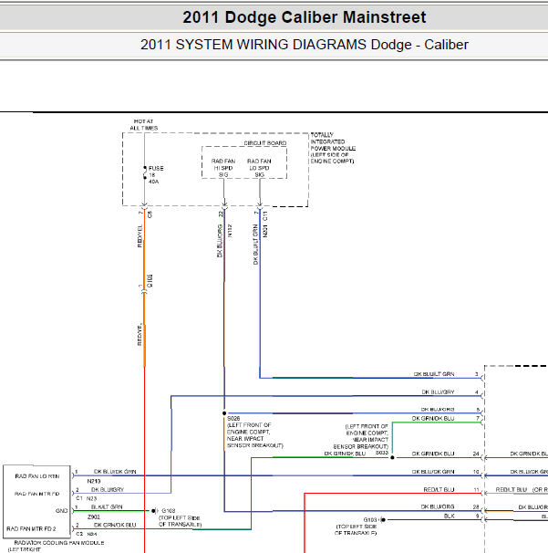Click the "C8" connector label
548x553 pixels.
[150, 214]
